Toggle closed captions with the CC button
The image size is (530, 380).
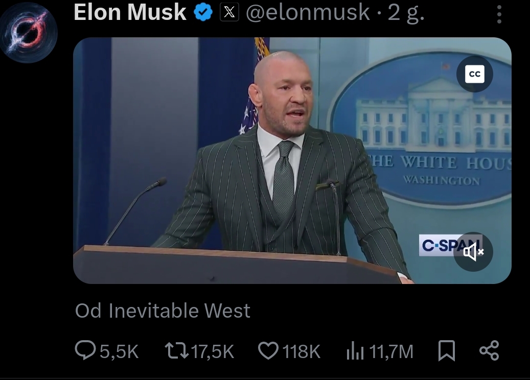click(x=475, y=74)
